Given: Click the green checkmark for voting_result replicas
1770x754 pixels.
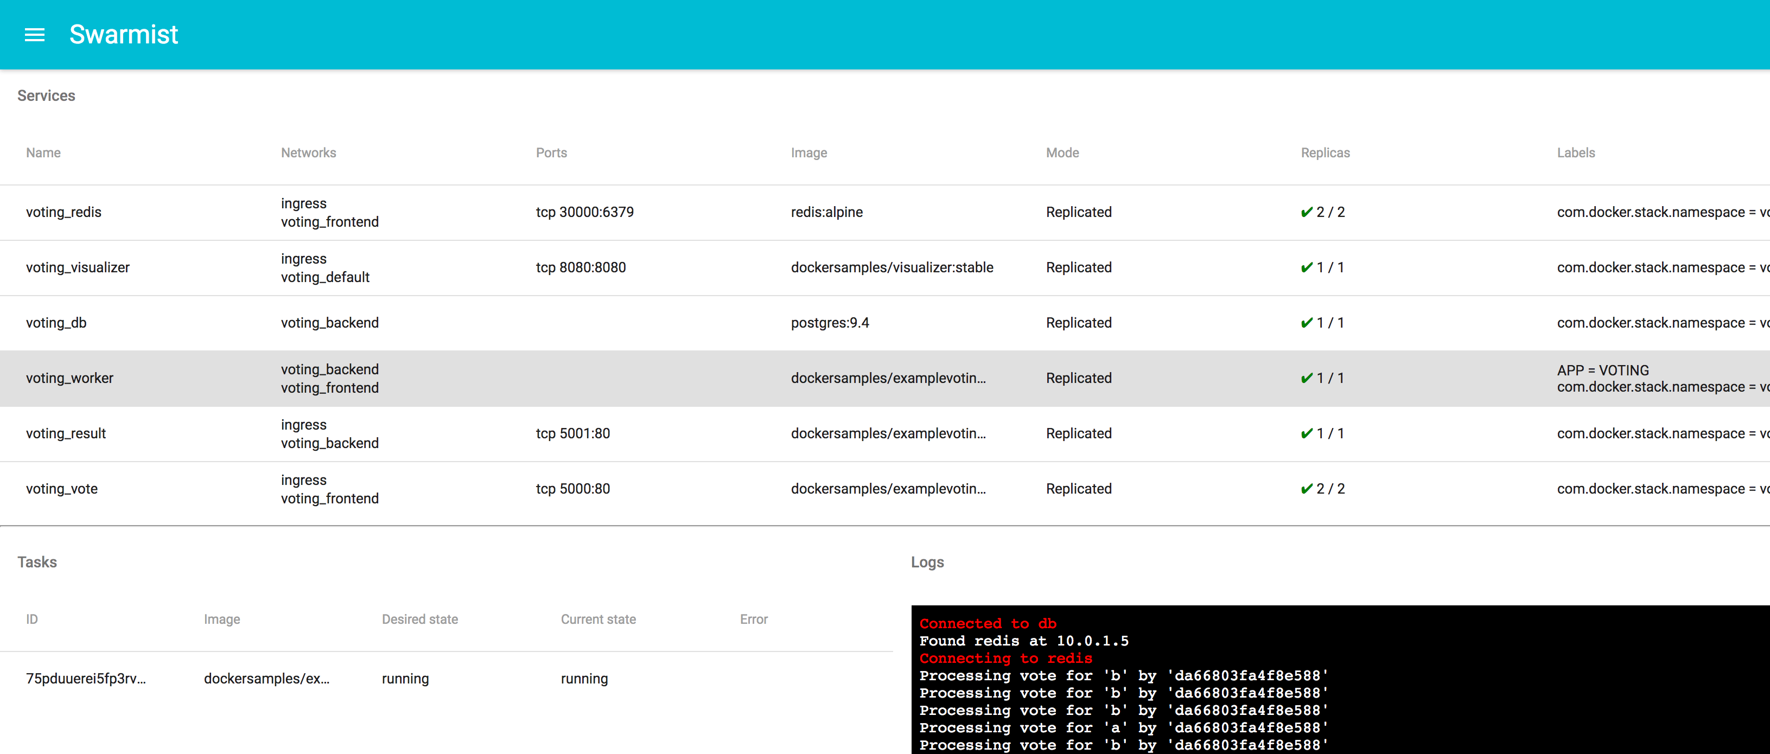Looking at the screenshot, I should pyautogui.click(x=1306, y=433).
